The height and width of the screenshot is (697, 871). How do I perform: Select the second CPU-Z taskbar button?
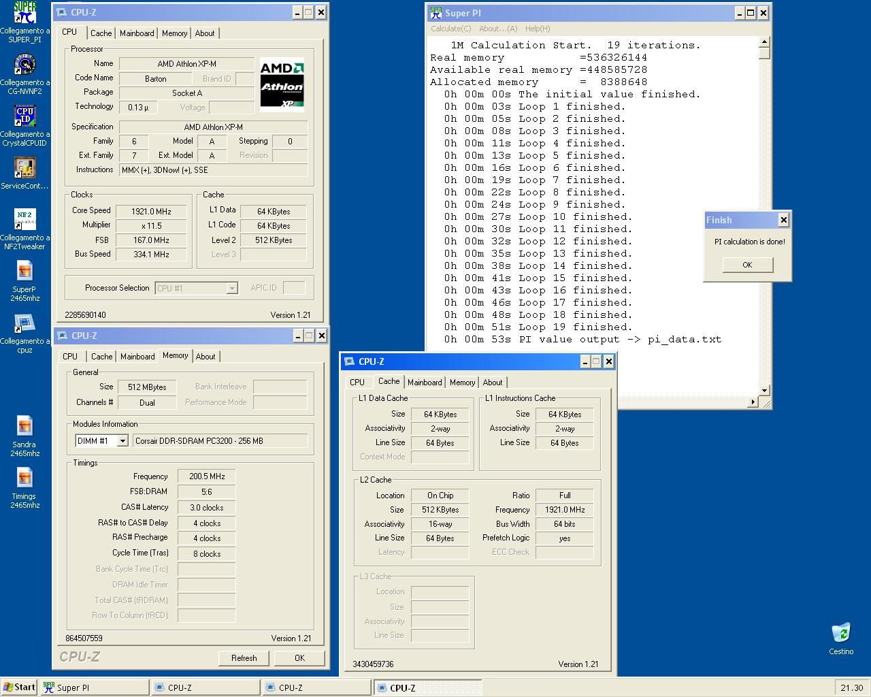click(316, 687)
